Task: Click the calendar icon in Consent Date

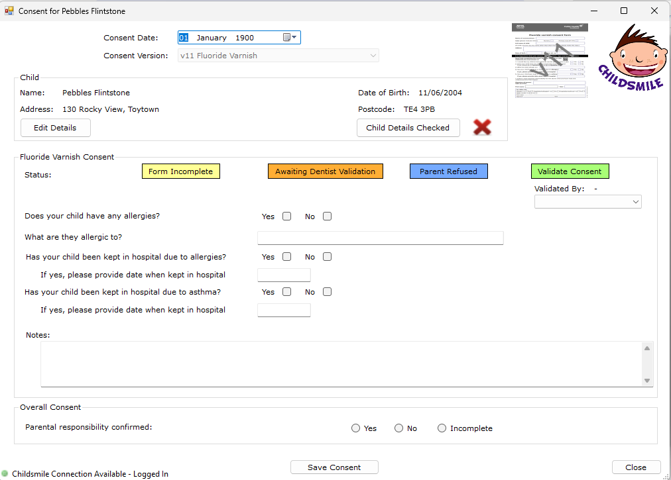Action: click(287, 38)
